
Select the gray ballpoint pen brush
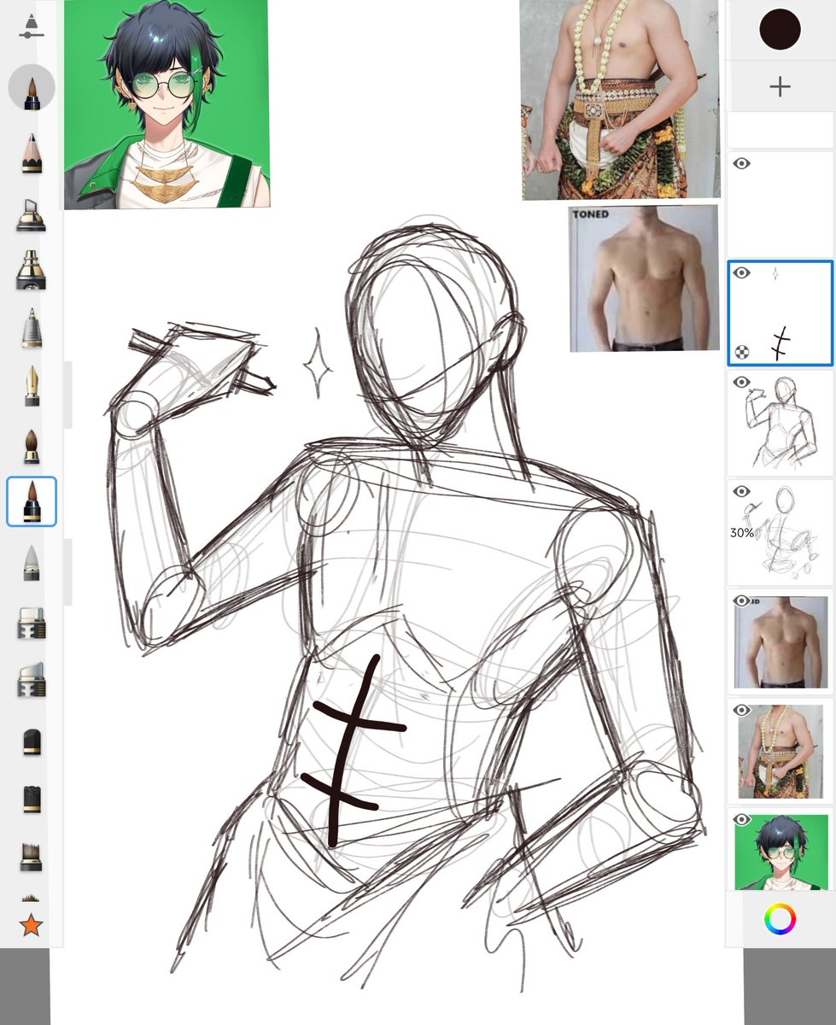click(x=32, y=328)
